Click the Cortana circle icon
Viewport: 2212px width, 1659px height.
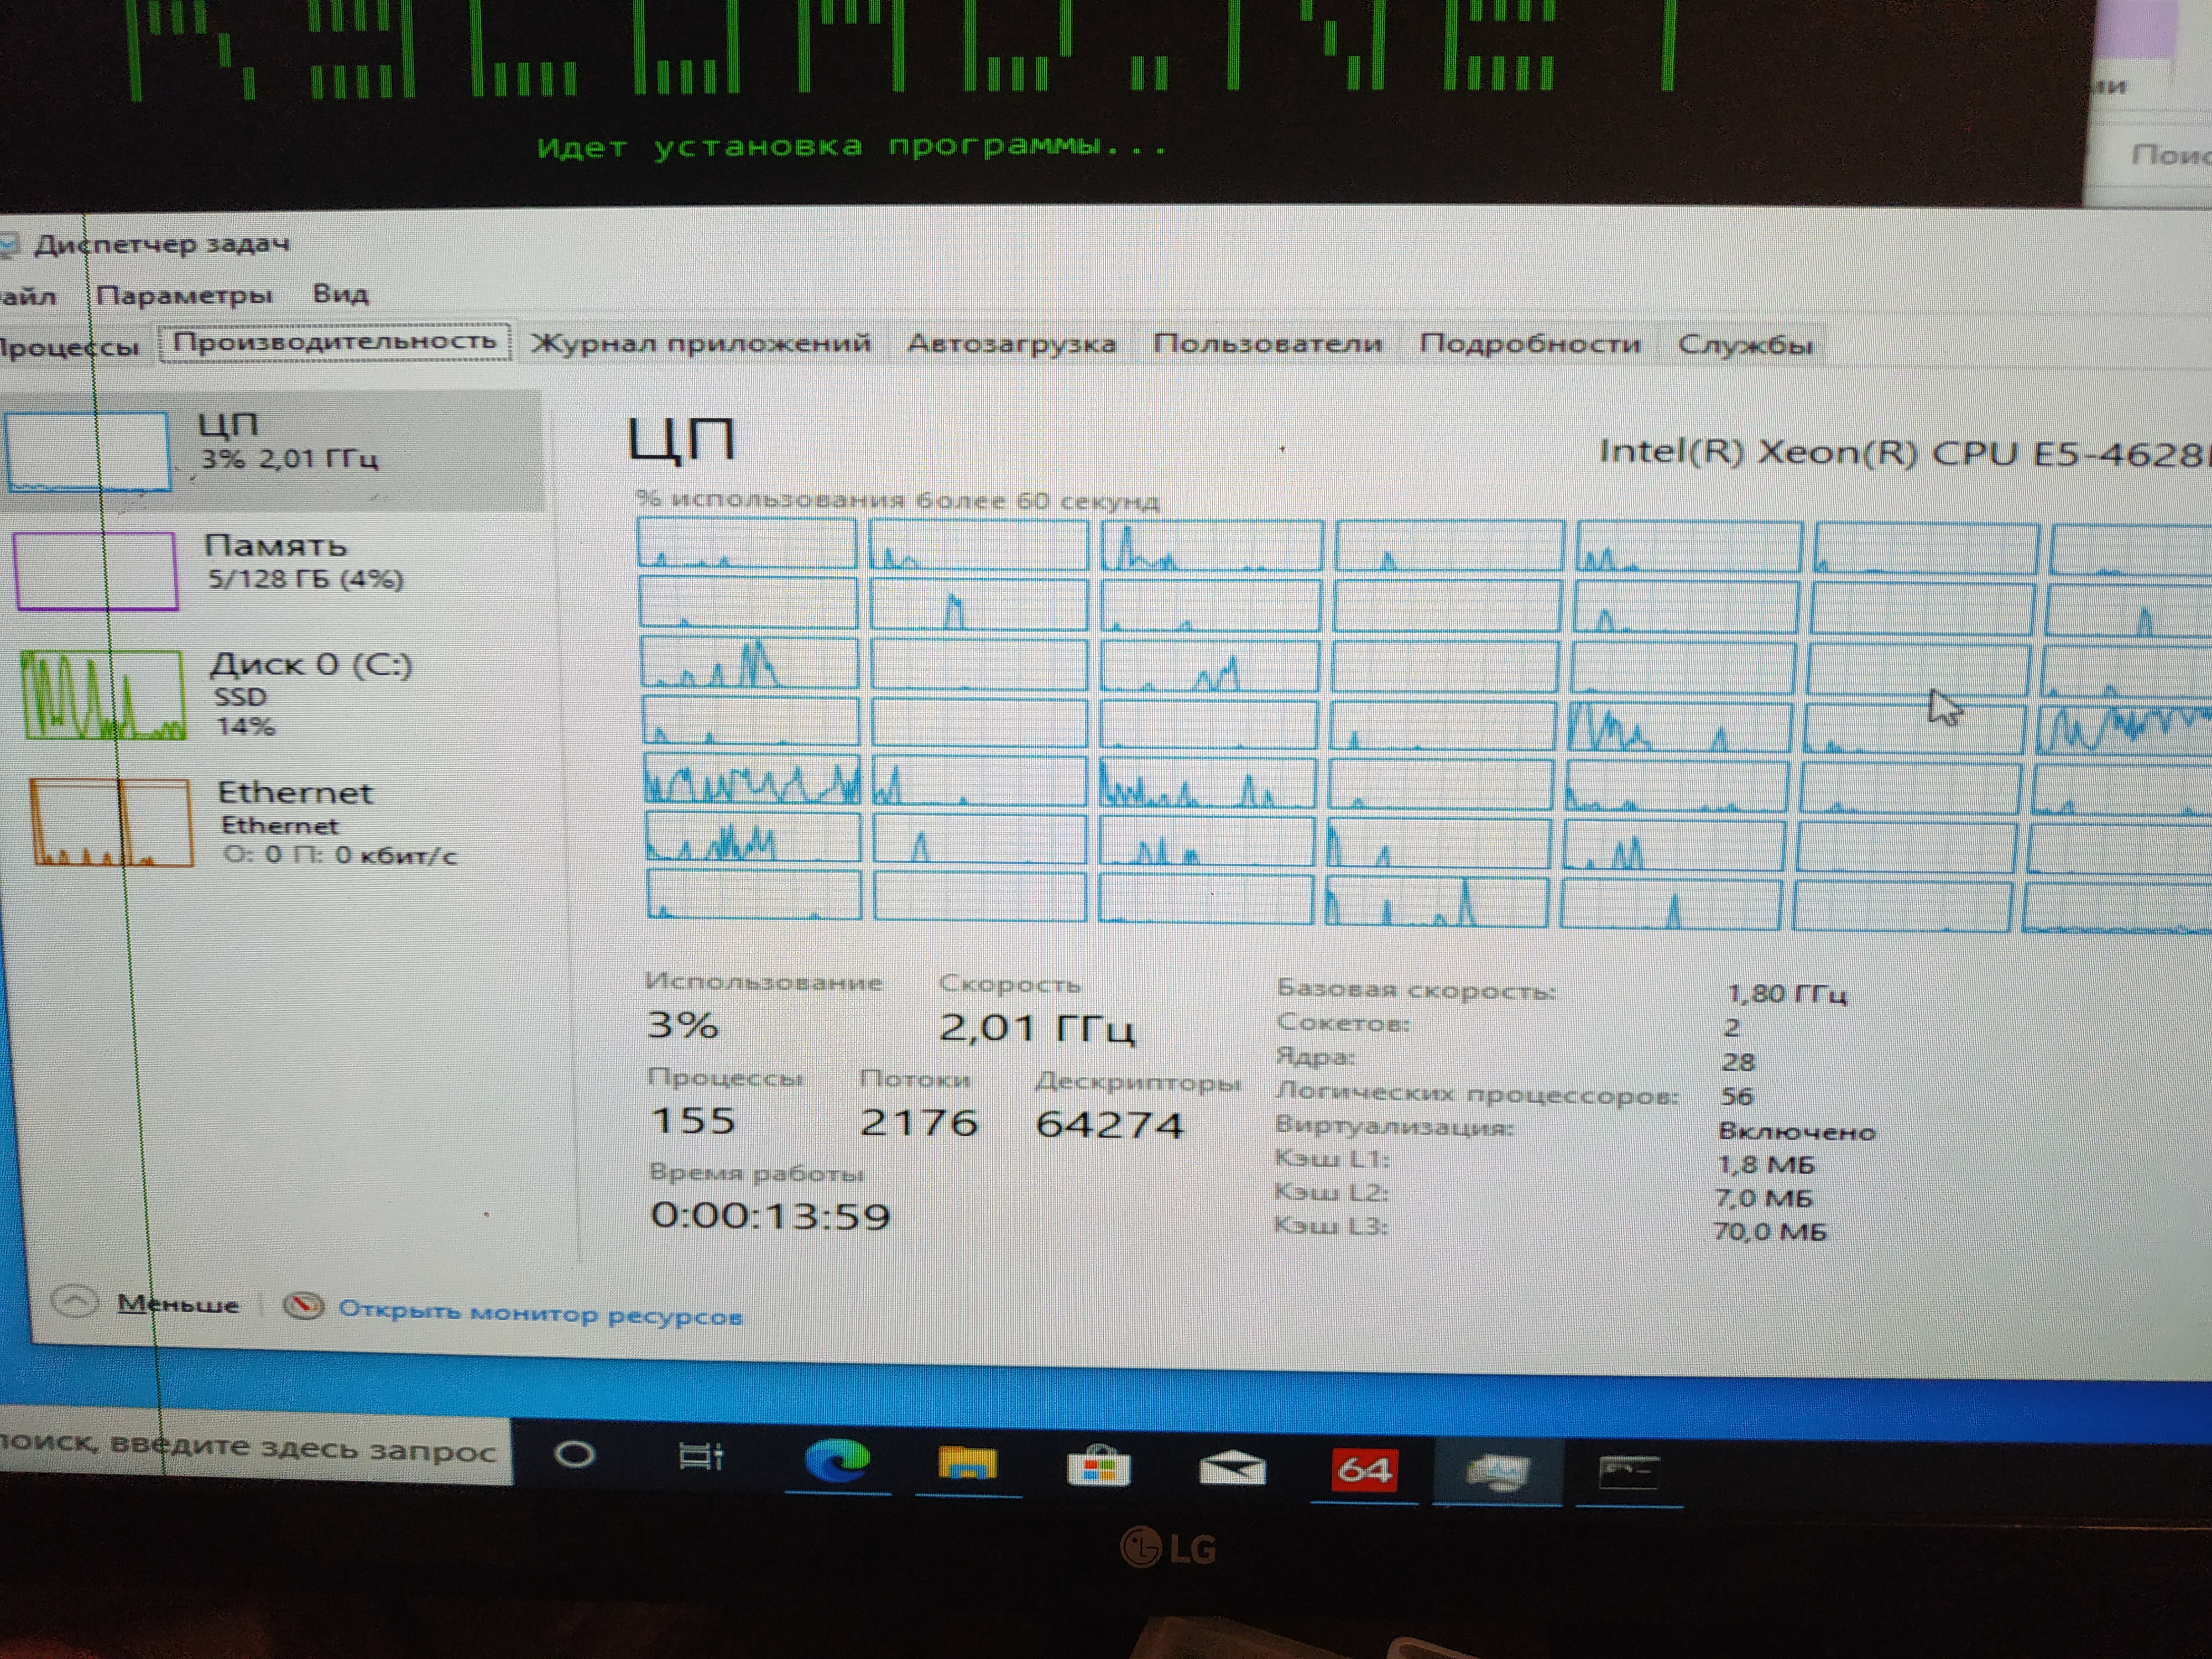(574, 1454)
